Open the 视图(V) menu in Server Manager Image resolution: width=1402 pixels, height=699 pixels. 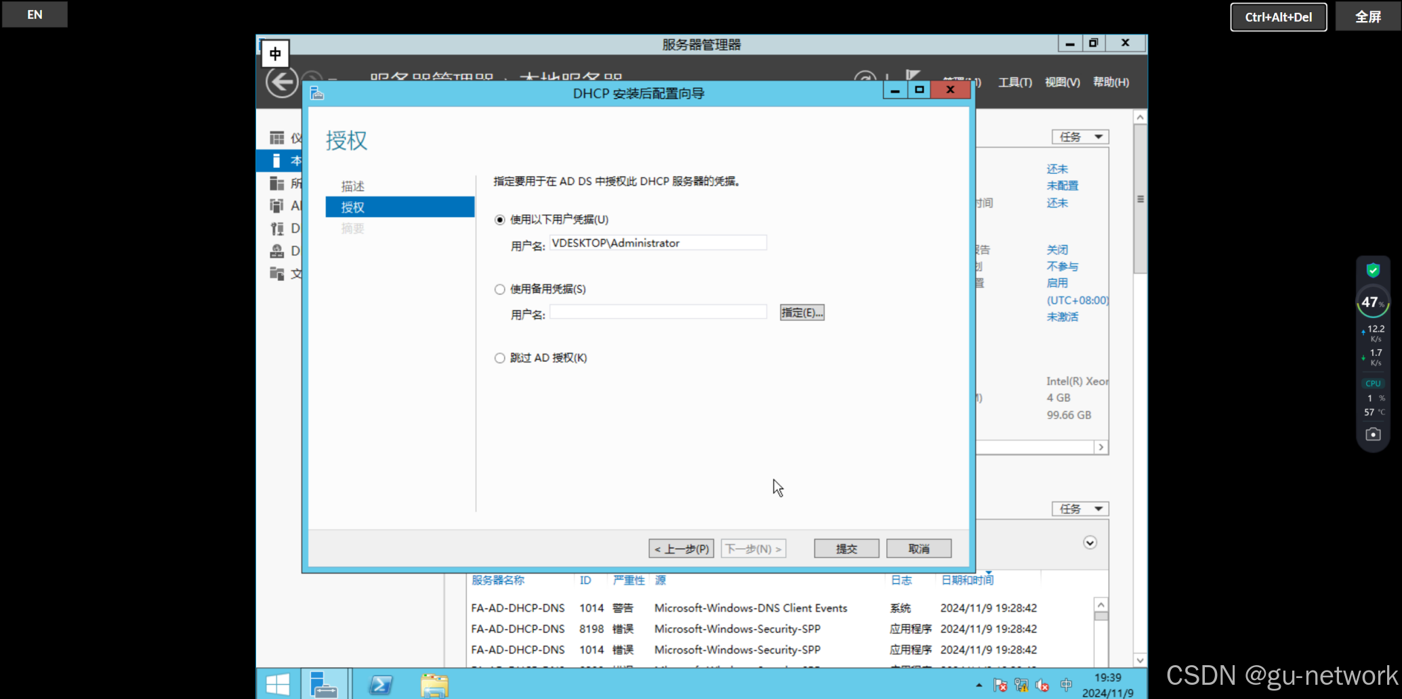[1062, 82]
